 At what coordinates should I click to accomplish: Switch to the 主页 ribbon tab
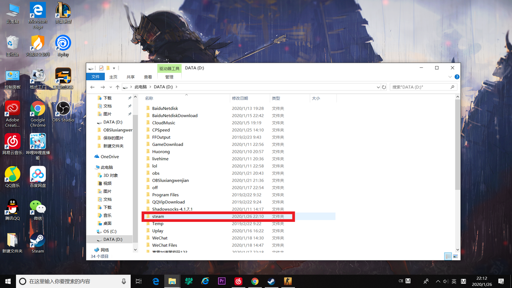tap(113, 77)
